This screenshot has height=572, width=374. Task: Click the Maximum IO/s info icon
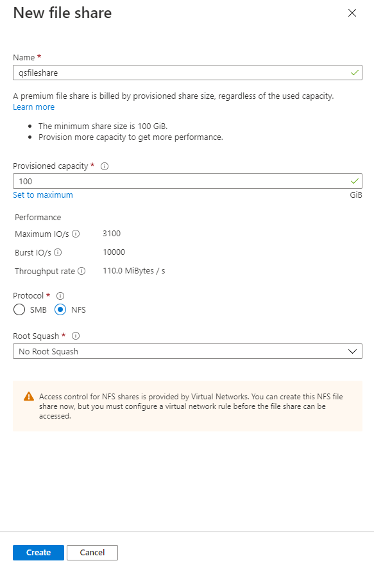76,234
